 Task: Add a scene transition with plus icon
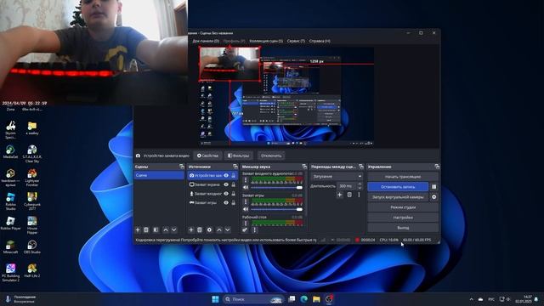pyautogui.click(x=340, y=195)
